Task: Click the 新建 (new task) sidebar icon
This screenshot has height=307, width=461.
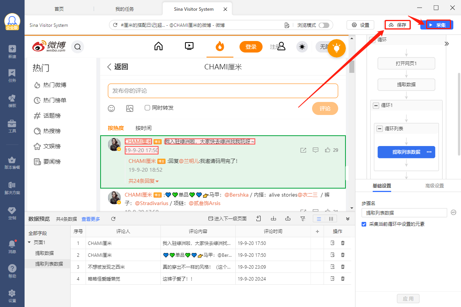Action: point(12,51)
